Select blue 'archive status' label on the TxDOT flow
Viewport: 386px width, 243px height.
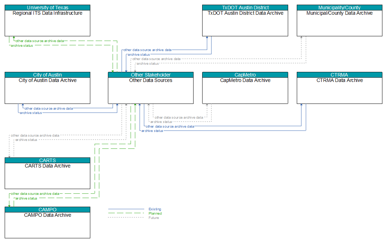pyautogui.click(x=138, y=55)
